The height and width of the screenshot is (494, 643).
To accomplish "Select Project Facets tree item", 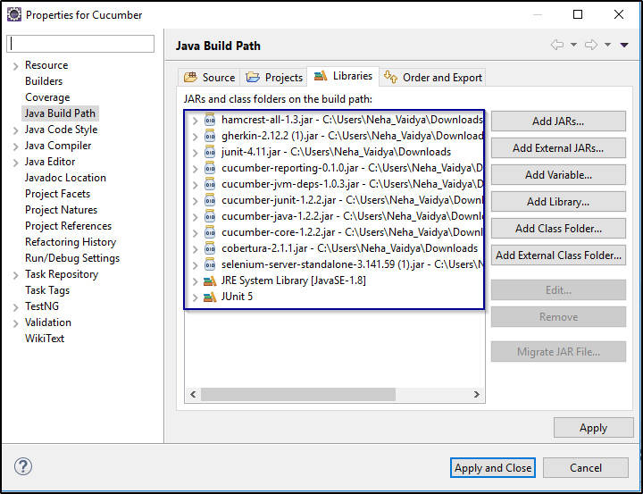I will tap(57, 194).
